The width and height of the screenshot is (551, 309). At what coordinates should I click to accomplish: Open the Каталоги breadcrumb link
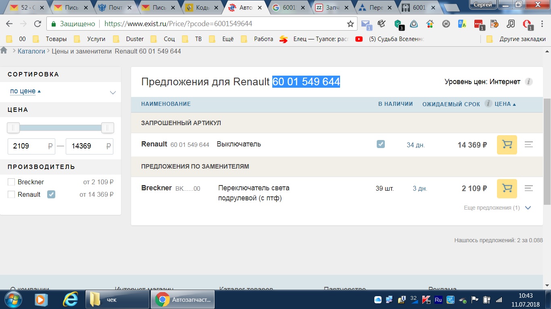(x=31, y=51)
